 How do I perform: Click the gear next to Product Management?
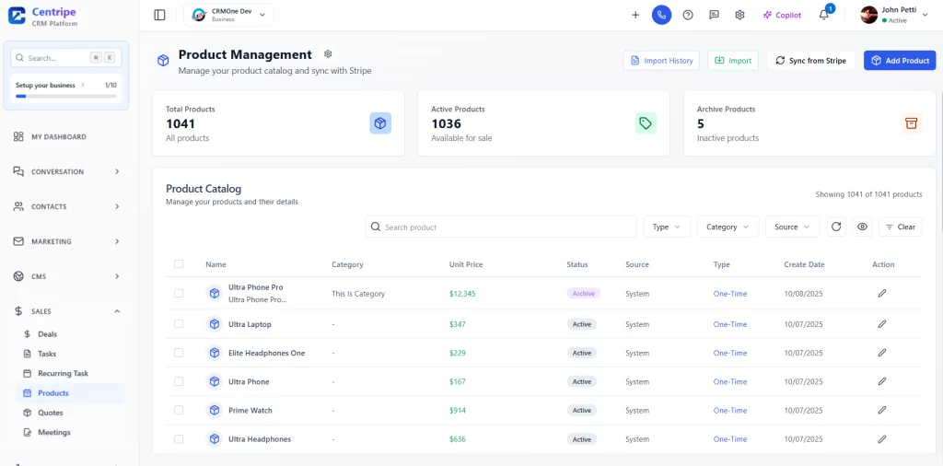pos(328,54)
